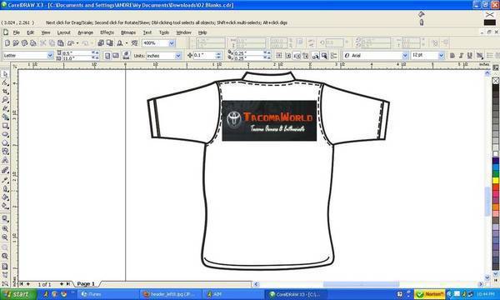Toggle landscape page orientation
The height and width of the screenshot is (300, 500).
tap(116, 56)
